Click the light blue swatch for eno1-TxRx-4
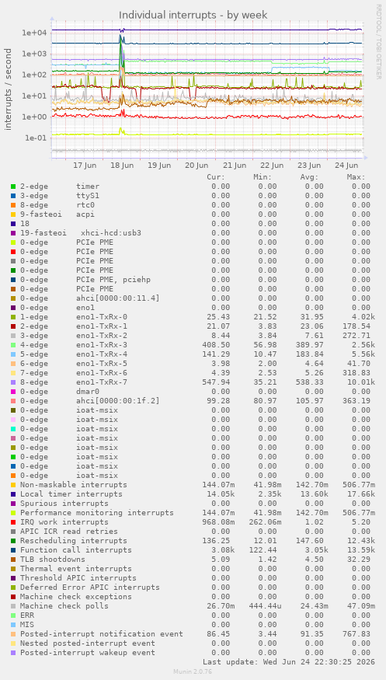The width and height of the screenshot is (386, 680). [x=13, y=354]
